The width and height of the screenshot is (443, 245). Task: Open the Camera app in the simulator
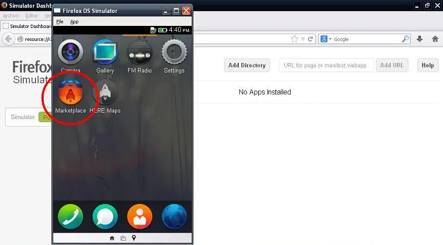click(x=70, y=52)
